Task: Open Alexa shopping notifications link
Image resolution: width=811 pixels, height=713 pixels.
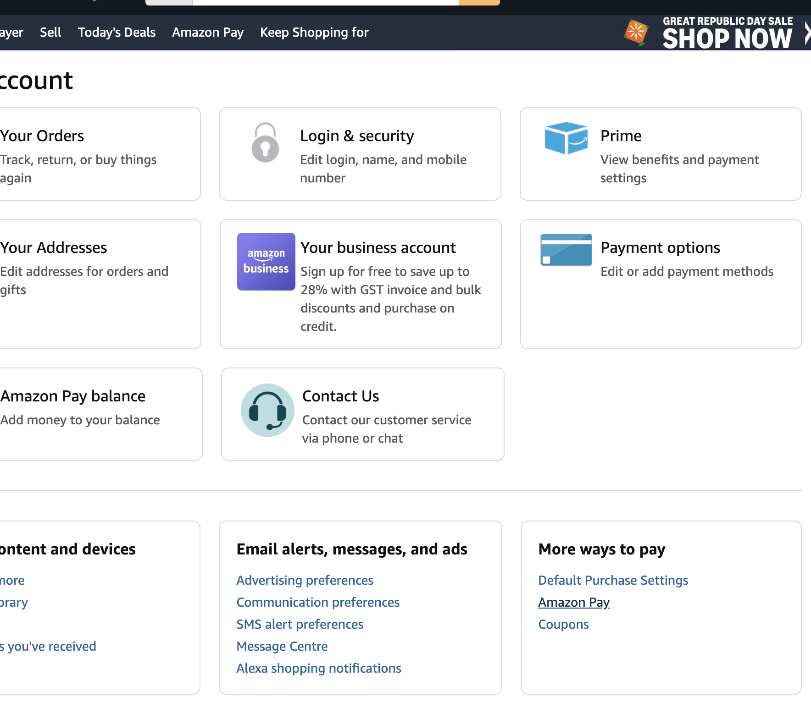Action: coord(318,668)
